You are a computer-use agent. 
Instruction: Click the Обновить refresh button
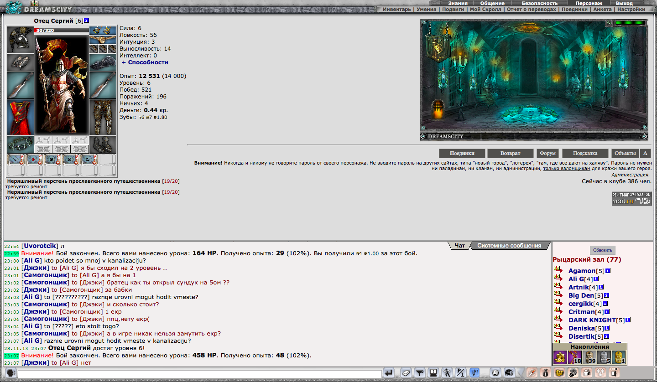(602, 250)
